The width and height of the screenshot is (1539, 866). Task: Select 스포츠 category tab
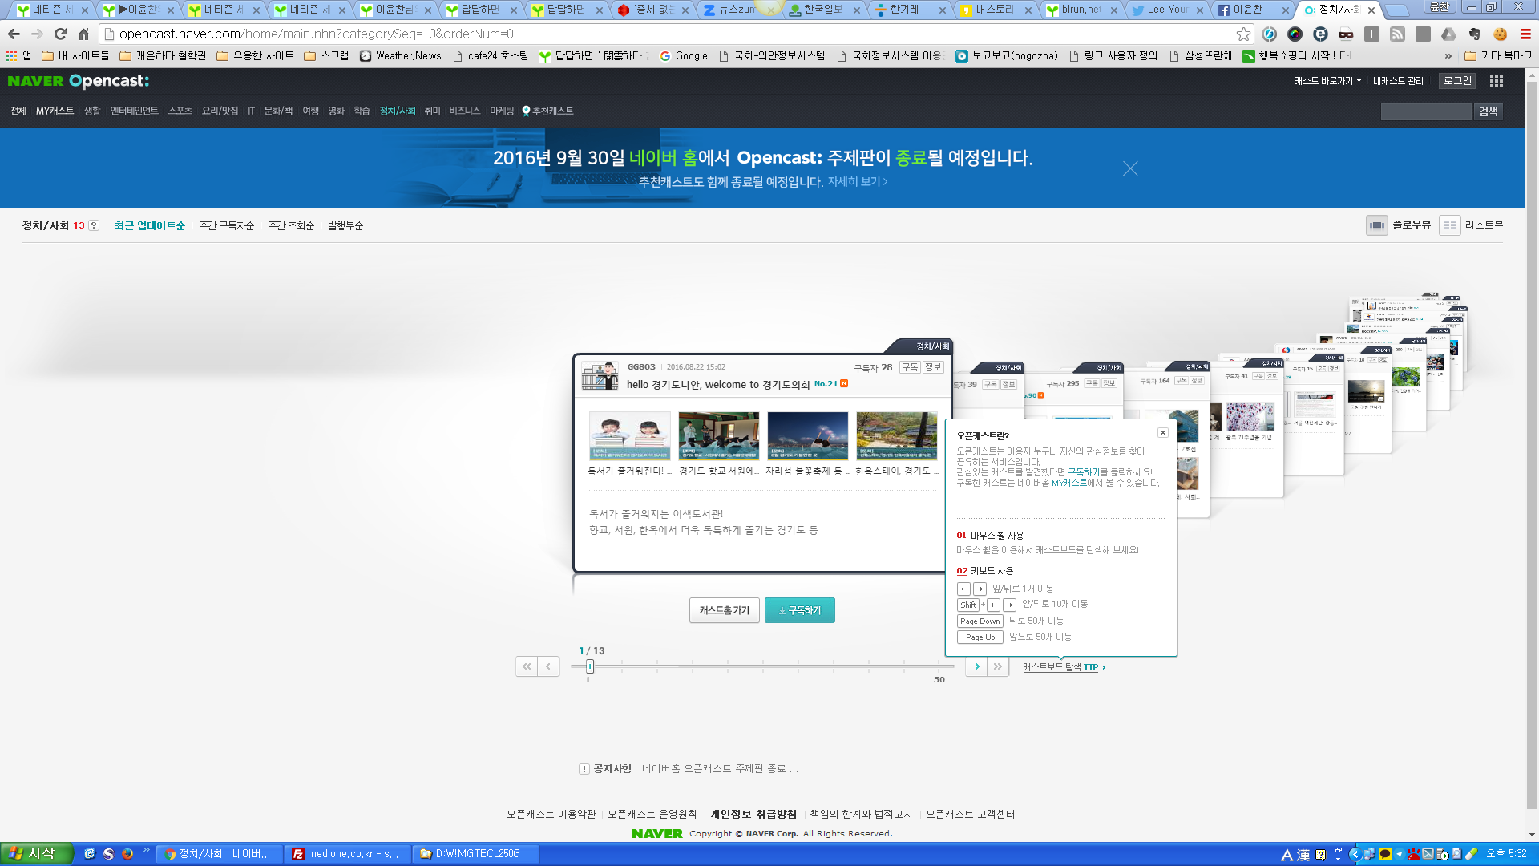coord(180,111)
